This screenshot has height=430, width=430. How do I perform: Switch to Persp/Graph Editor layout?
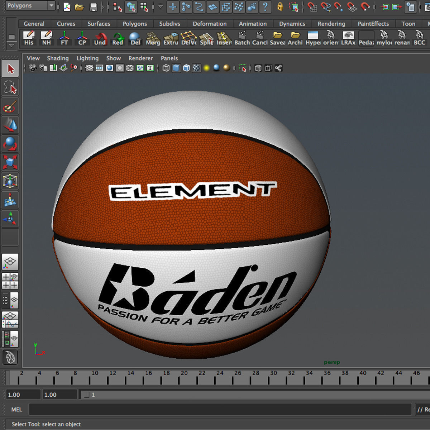(x=10, y=320)
